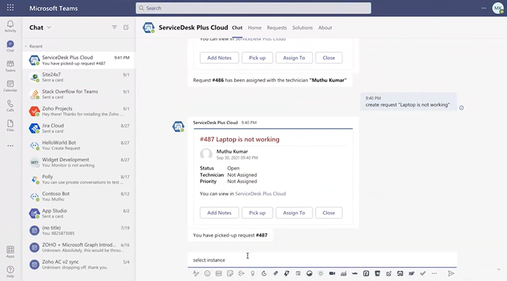Select Chat in the left rail

pos(10,46)
